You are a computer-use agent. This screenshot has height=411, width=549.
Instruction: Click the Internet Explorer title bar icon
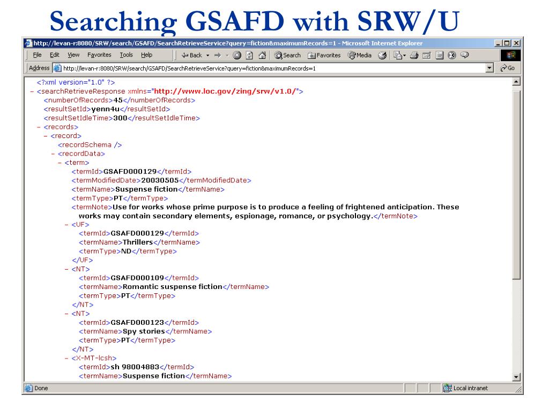pyautogui.click(x=29, y=43)
